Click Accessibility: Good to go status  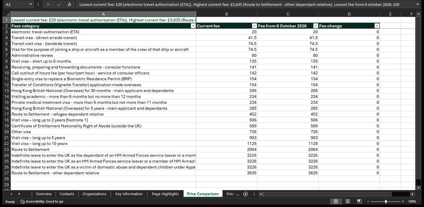[42, 202]
